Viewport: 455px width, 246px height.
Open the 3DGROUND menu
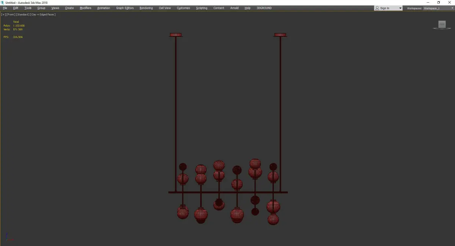pyautogui.click(x=264, y=8)
